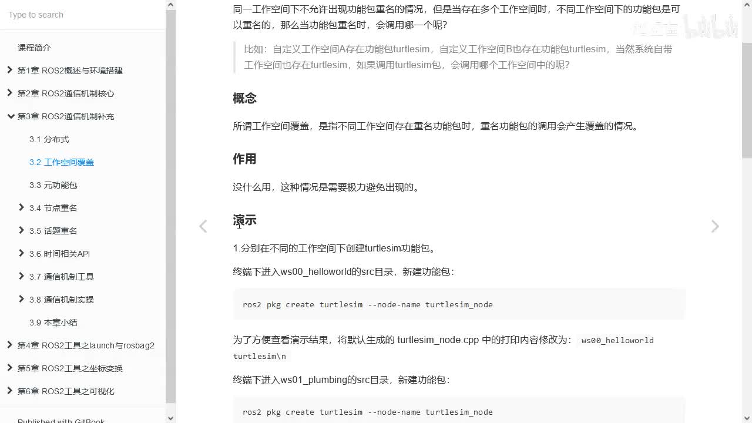Click sidebar scrollbar up arrow
Image resolution: width=752 pixels, height=423 pixels.
point(171,5)
